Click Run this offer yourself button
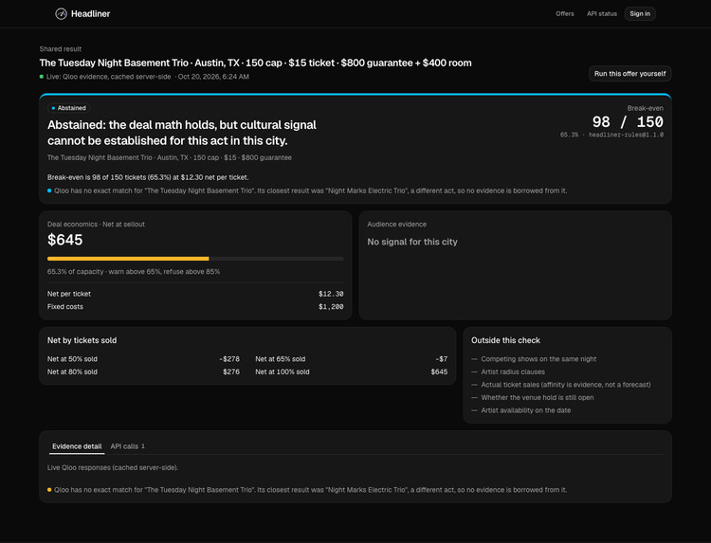 point(629,73)
